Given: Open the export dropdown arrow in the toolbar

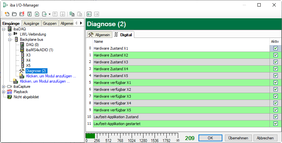Looking at the screenshot, I should (x=49, y=14).
